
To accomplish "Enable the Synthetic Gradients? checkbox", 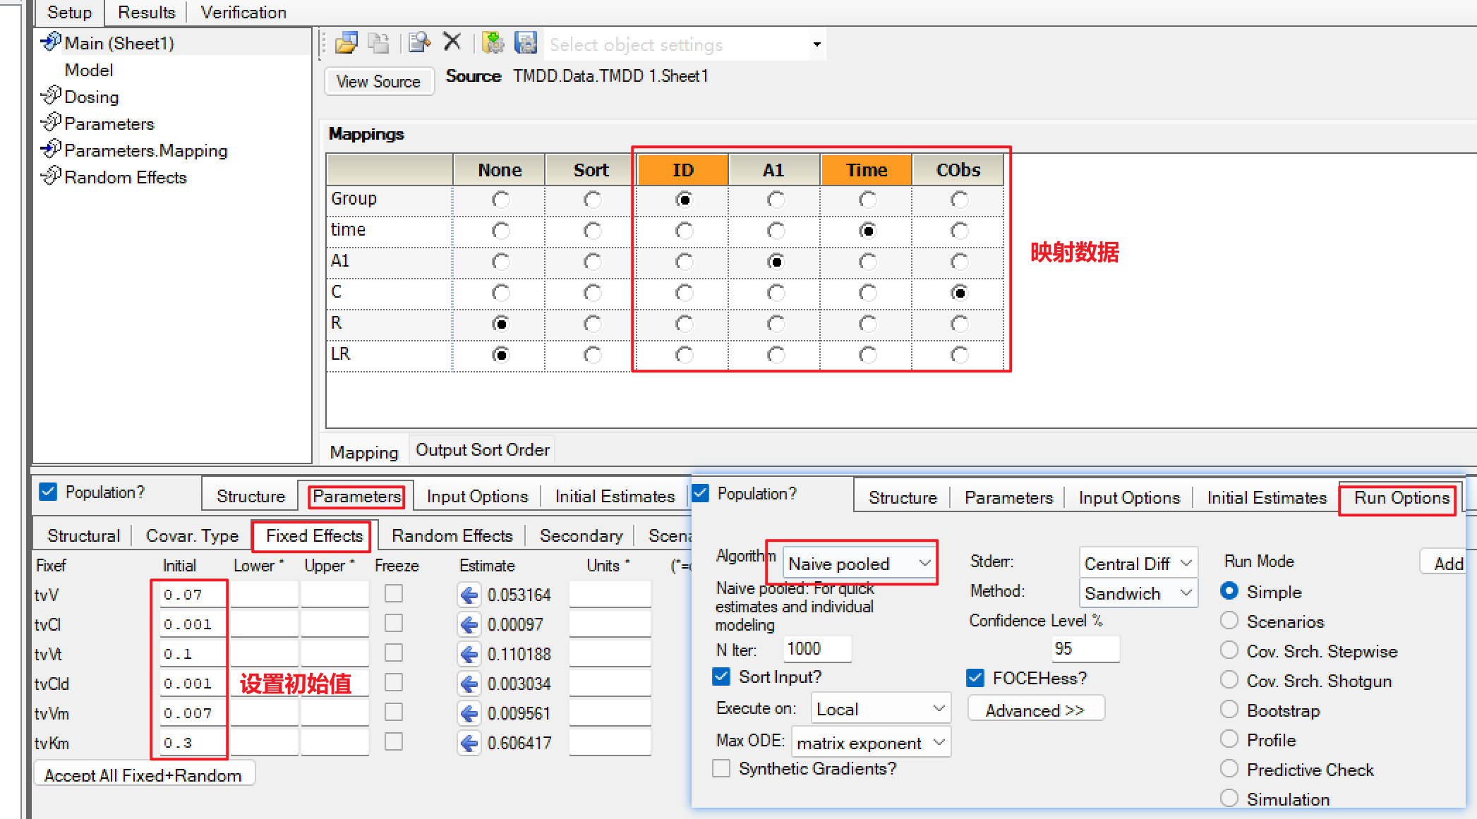I will [721, 769].
